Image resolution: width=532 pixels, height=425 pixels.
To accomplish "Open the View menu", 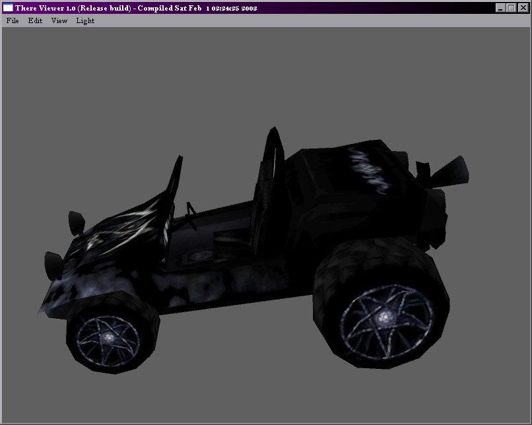I will (59, 20).
